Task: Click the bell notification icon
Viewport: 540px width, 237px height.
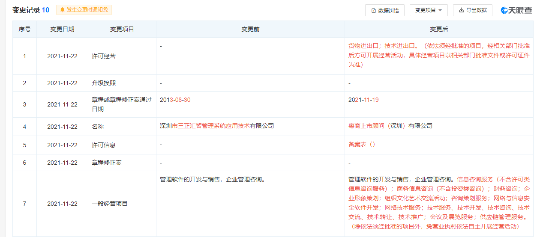Action: 63,10
